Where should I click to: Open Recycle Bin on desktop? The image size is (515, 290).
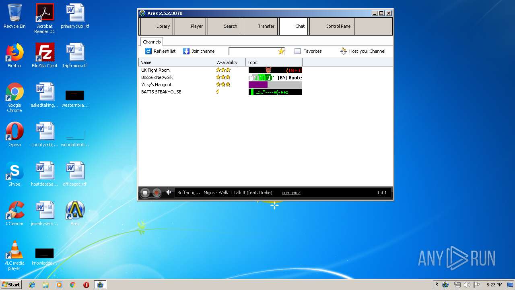click(14, 17)
